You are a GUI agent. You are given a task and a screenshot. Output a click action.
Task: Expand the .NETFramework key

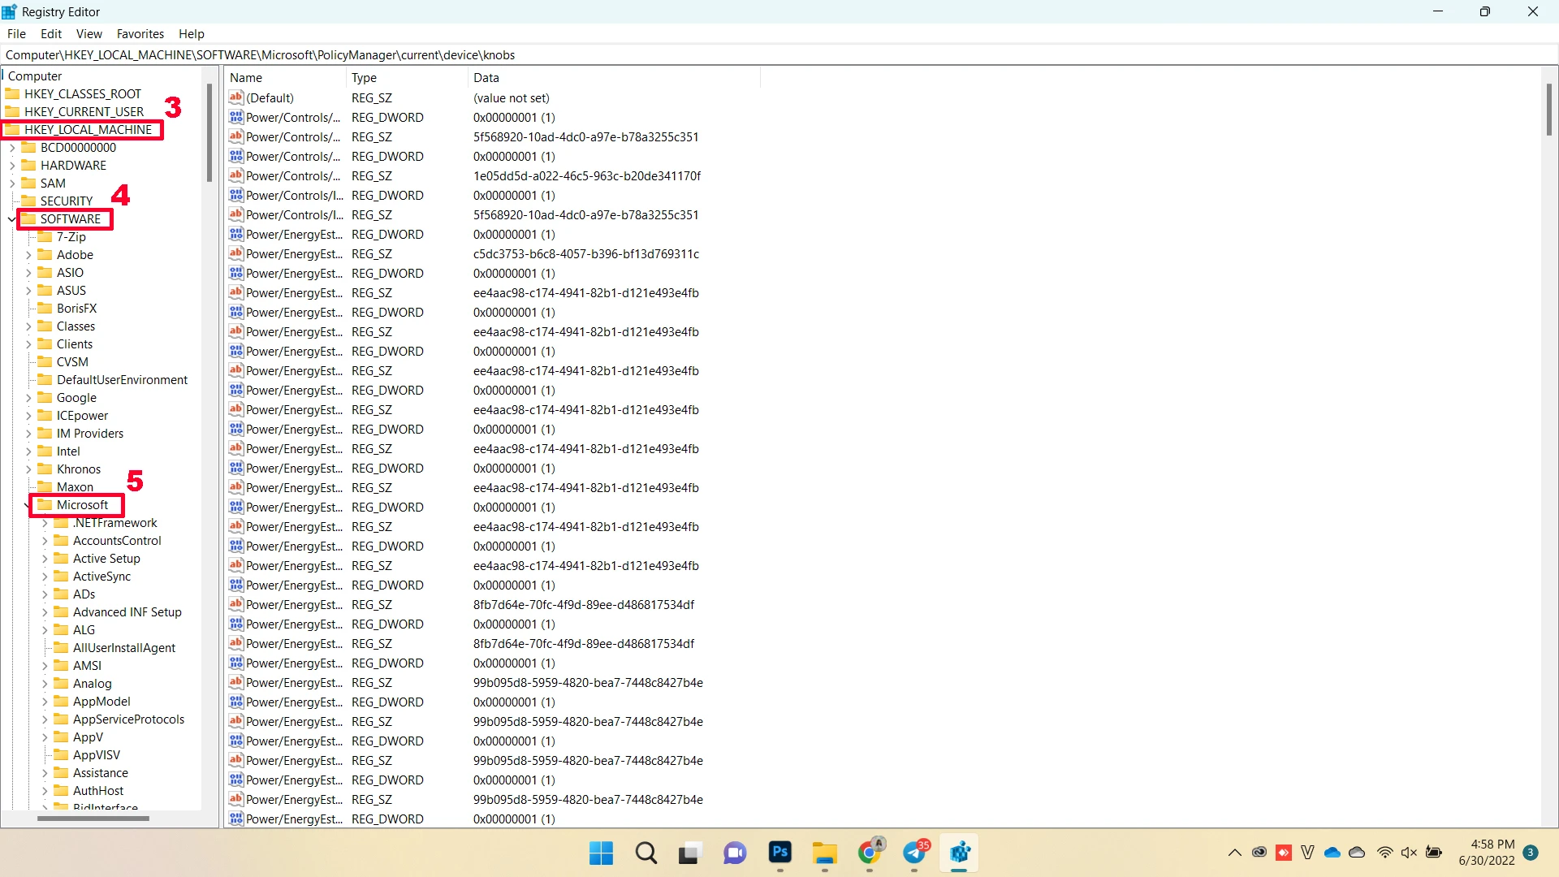pyautogui.click(x=45, y=523)
